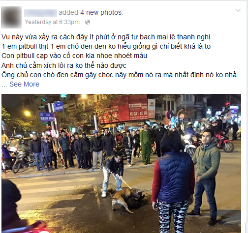Click the man in green hoodie
Screen dimensions: 248x233
tap(206, 176)
